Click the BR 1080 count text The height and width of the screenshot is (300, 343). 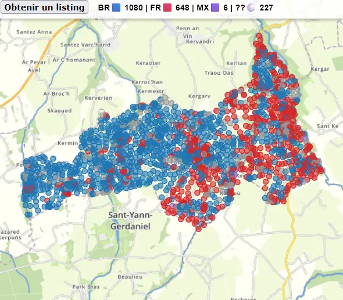coord(134,8)
